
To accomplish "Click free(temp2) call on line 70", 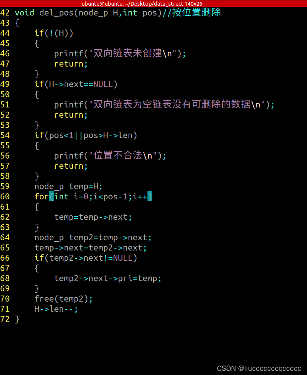I will (x=64, y=299).
